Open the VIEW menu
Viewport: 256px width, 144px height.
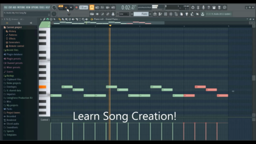(x=28, y=7)
